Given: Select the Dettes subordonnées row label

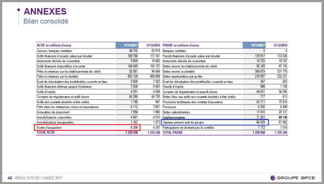Looking at the screenshot, I should 175,112.
